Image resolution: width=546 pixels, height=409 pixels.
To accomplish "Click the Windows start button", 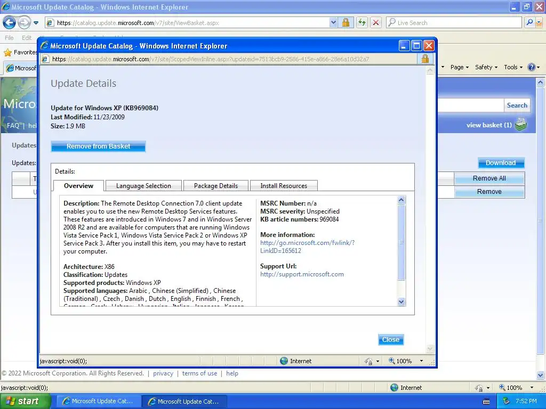I will 26,402.
